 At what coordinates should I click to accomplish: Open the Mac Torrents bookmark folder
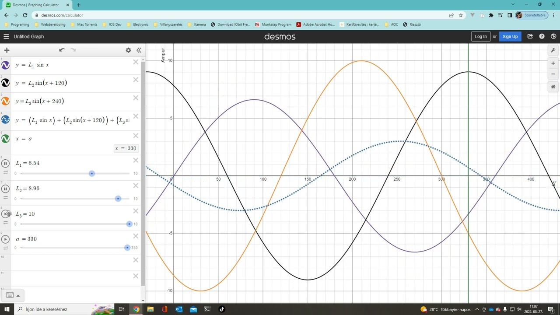(84, 24)
